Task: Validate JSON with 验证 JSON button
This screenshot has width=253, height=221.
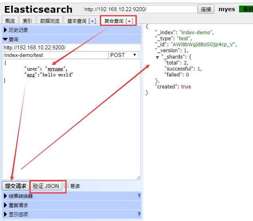Action: click(46, 186)
